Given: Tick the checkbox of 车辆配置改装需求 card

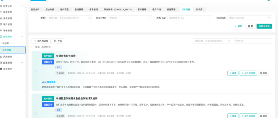Looking at the screenshot, I should (x=35, y=114).
